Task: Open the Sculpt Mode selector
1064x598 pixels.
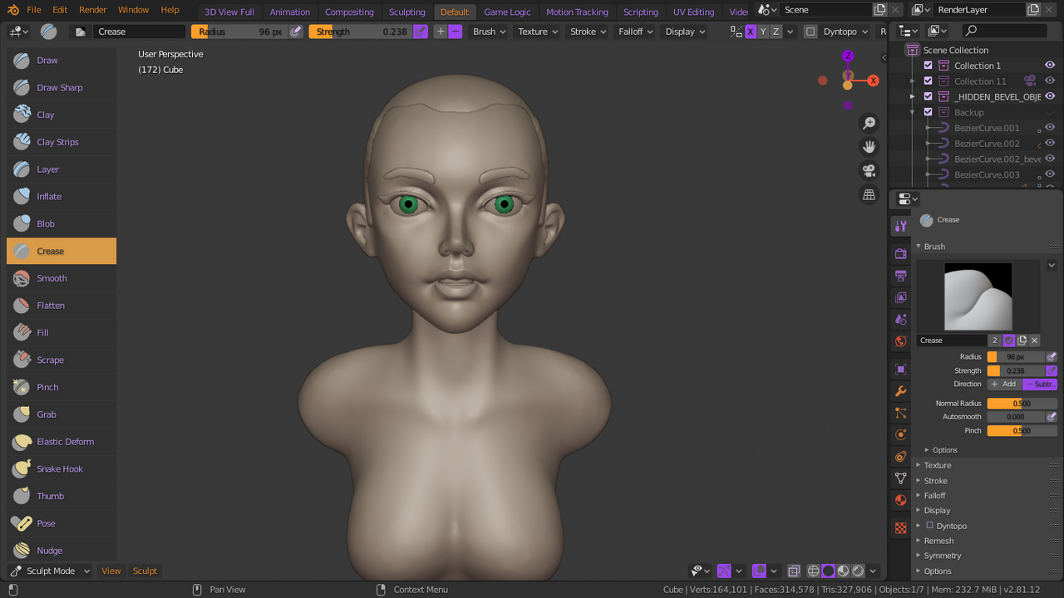Action: (x=51, y=571)
